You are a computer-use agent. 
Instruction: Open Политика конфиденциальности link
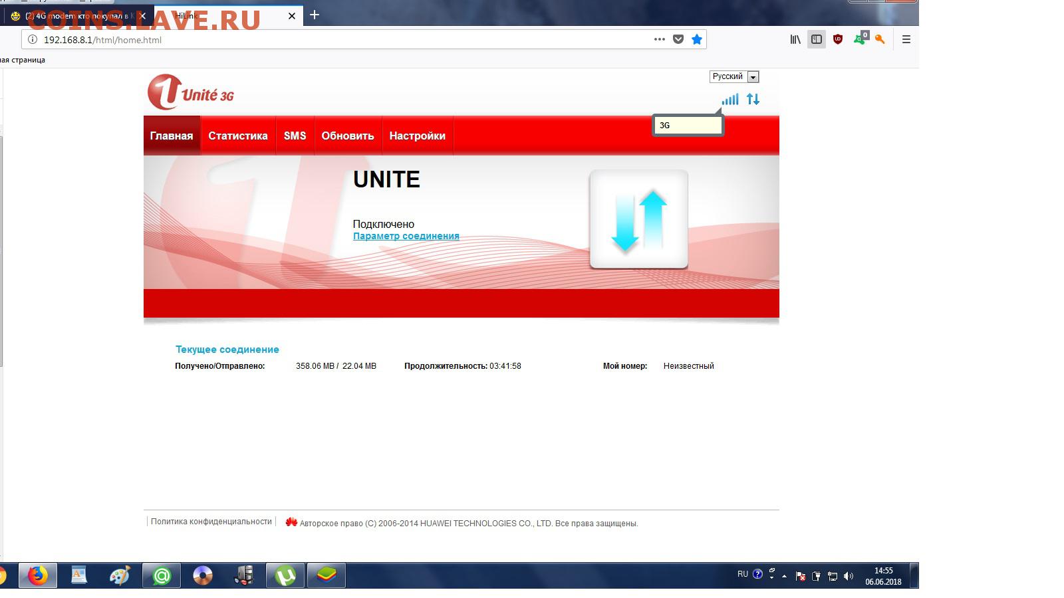click(x=211, y=522)
